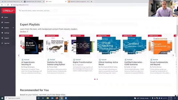Switch to the Database Finder browser tab
The image size is (178, 100).
click(x=34, y=2)
